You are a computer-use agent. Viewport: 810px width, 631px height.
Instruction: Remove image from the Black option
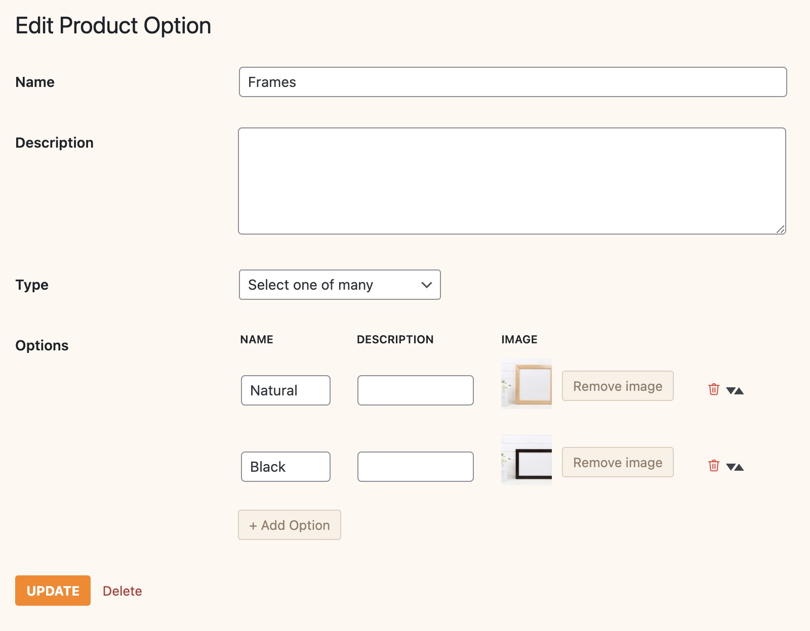(618, 463)
